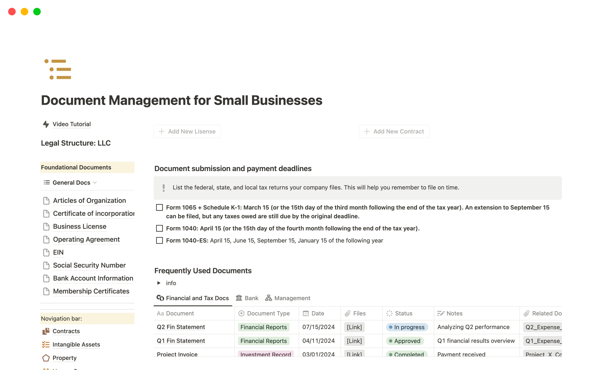Click the calendar icon in the Date column header
Image resolution: width=602 pixels, height=376 pixels.
[x=305, y=313]
